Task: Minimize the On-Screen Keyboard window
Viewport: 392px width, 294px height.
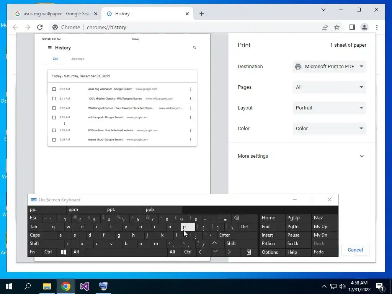Action: (295, 199)
